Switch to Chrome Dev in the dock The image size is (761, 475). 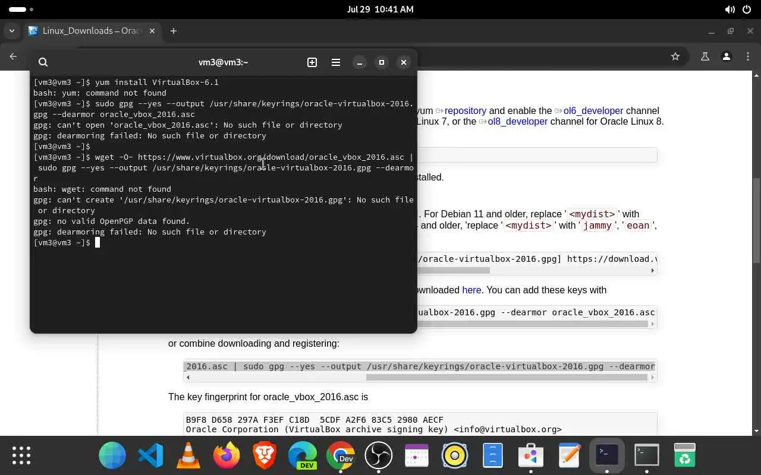(341, 455)
